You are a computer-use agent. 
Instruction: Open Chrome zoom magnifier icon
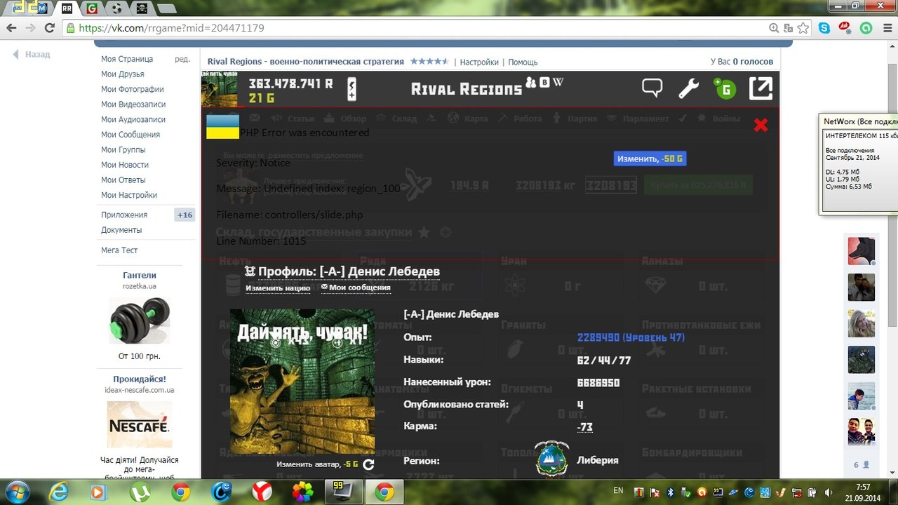click(774, 28)
